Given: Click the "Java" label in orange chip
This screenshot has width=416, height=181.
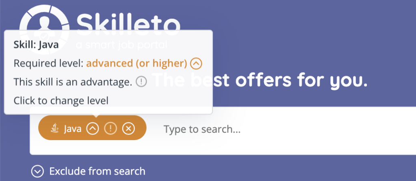Looking at the screenshot, I should click(73, 129).
